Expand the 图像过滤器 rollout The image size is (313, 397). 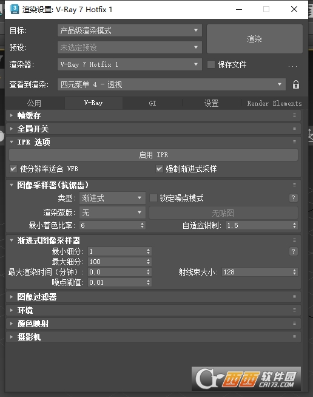point(12,297)
